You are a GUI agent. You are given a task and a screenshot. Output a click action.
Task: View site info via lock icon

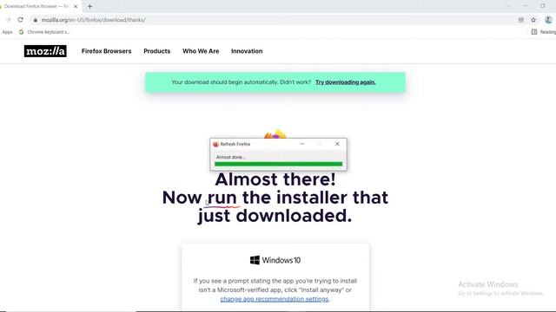click(35, 20)
